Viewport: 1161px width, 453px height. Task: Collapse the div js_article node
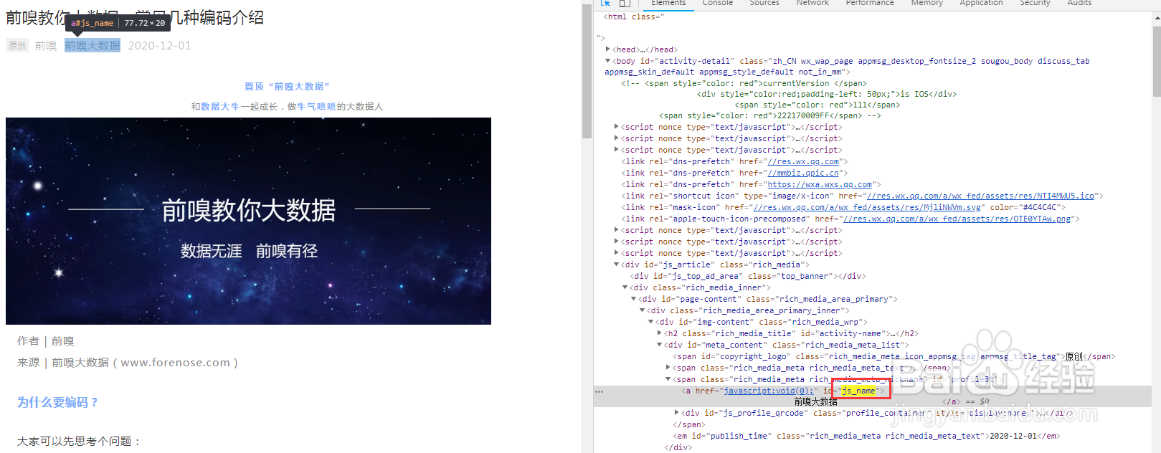point(616,264)
